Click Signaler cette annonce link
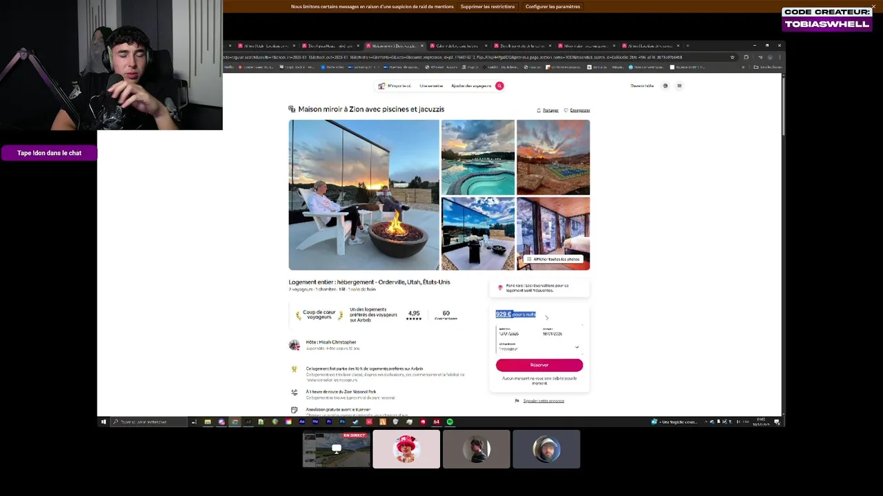 [544, 401]
